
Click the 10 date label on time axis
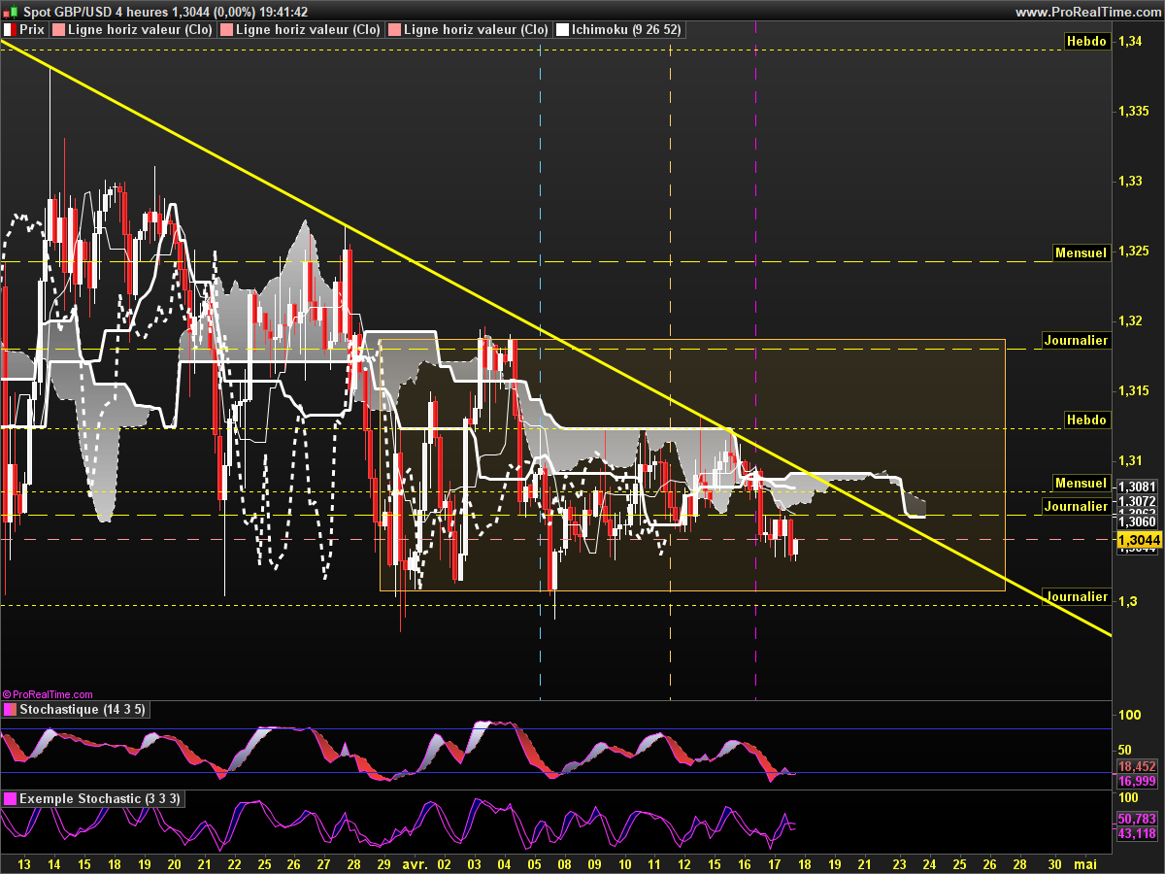[x=625, y=863]
